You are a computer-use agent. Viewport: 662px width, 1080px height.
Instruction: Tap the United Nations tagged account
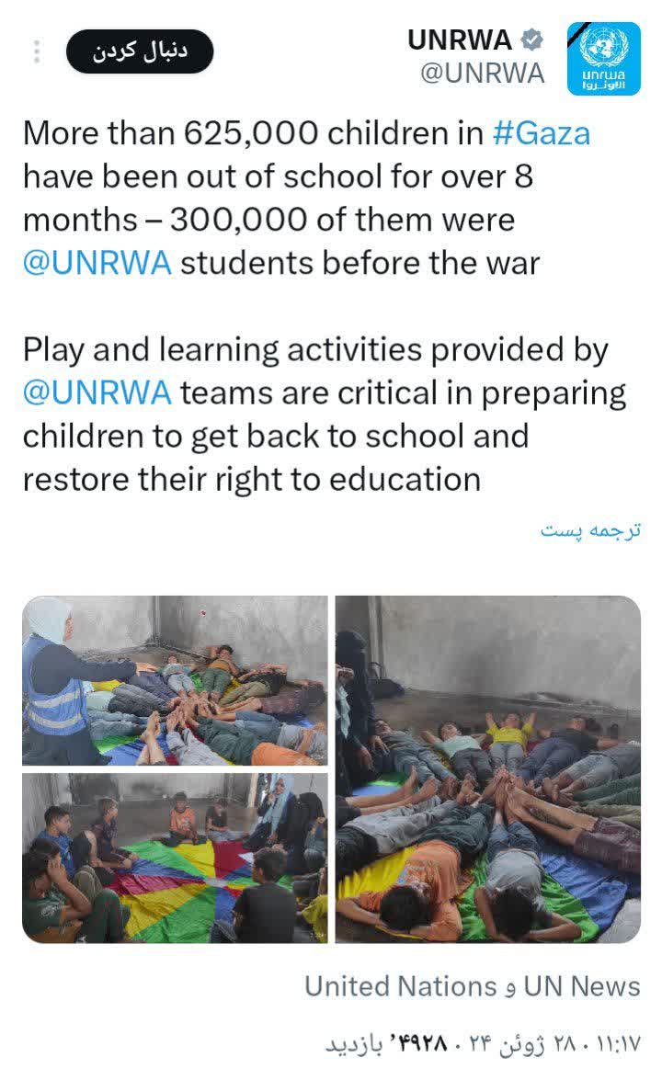click(400, 986)
